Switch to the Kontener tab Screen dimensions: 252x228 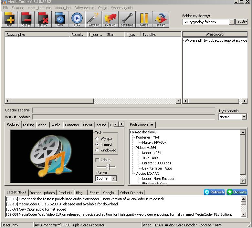(72, 125)
